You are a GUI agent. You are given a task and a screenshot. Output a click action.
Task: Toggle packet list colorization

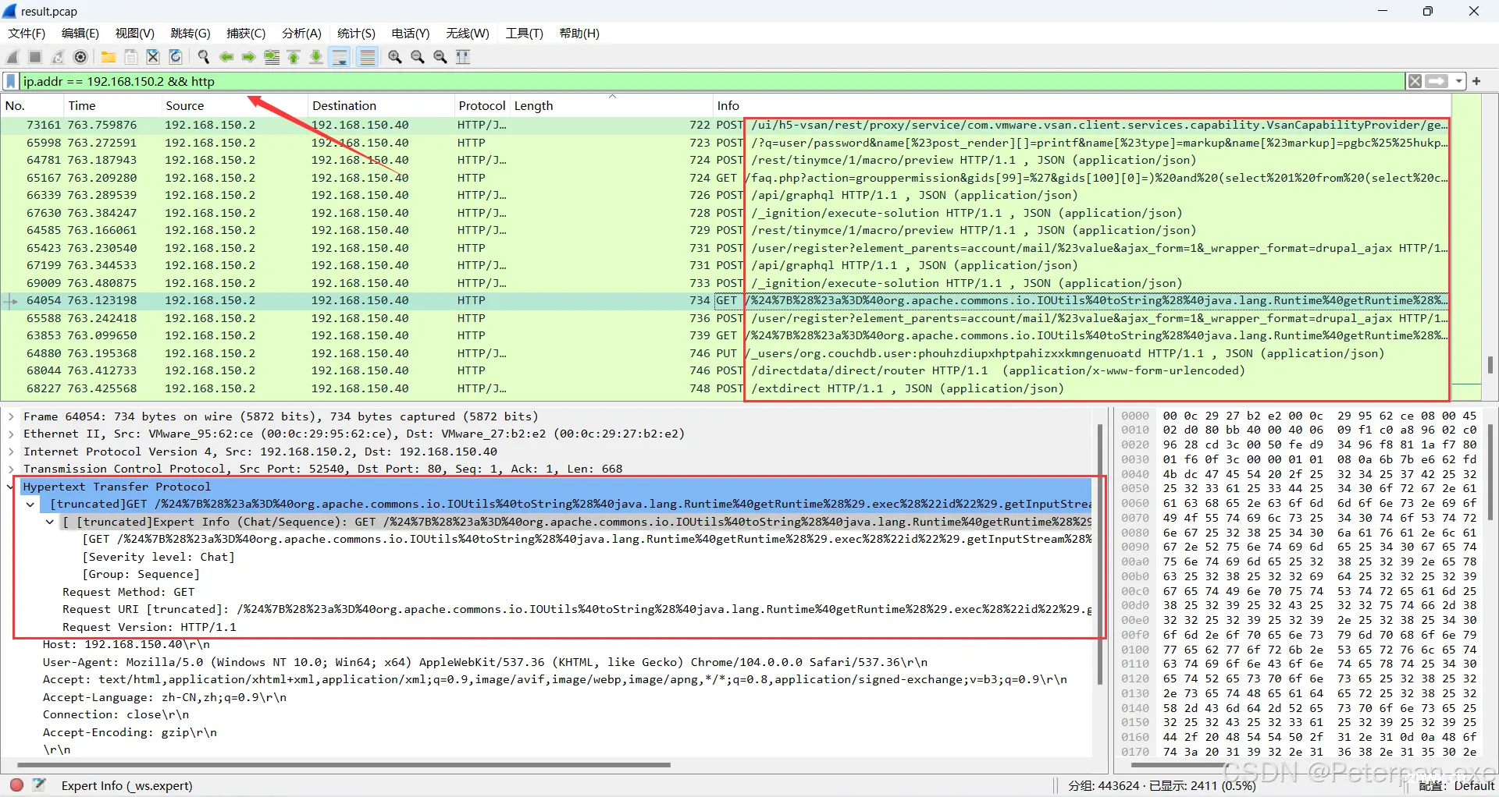(x=367, y=57)
